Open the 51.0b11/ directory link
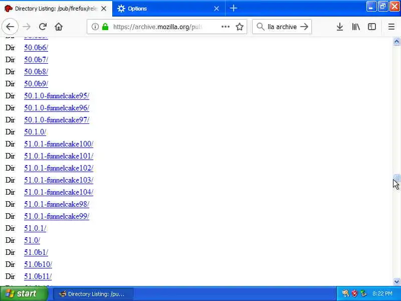 (x=38, y=276)
